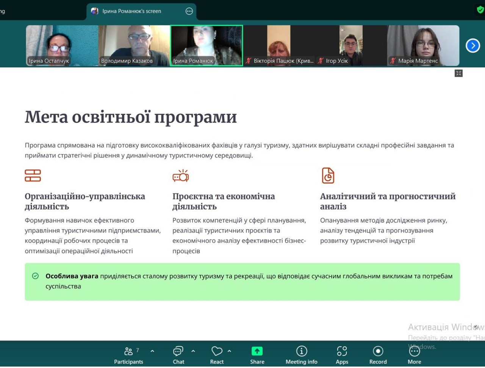Viewport: 485px width, 368px height.
Task: Click Марія Мартенс's video tile
Action: tap(423, 45)
